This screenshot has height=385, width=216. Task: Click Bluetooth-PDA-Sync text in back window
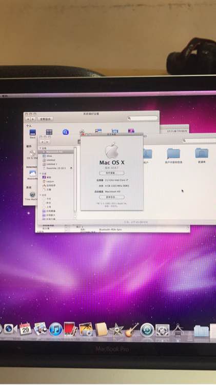110,229
